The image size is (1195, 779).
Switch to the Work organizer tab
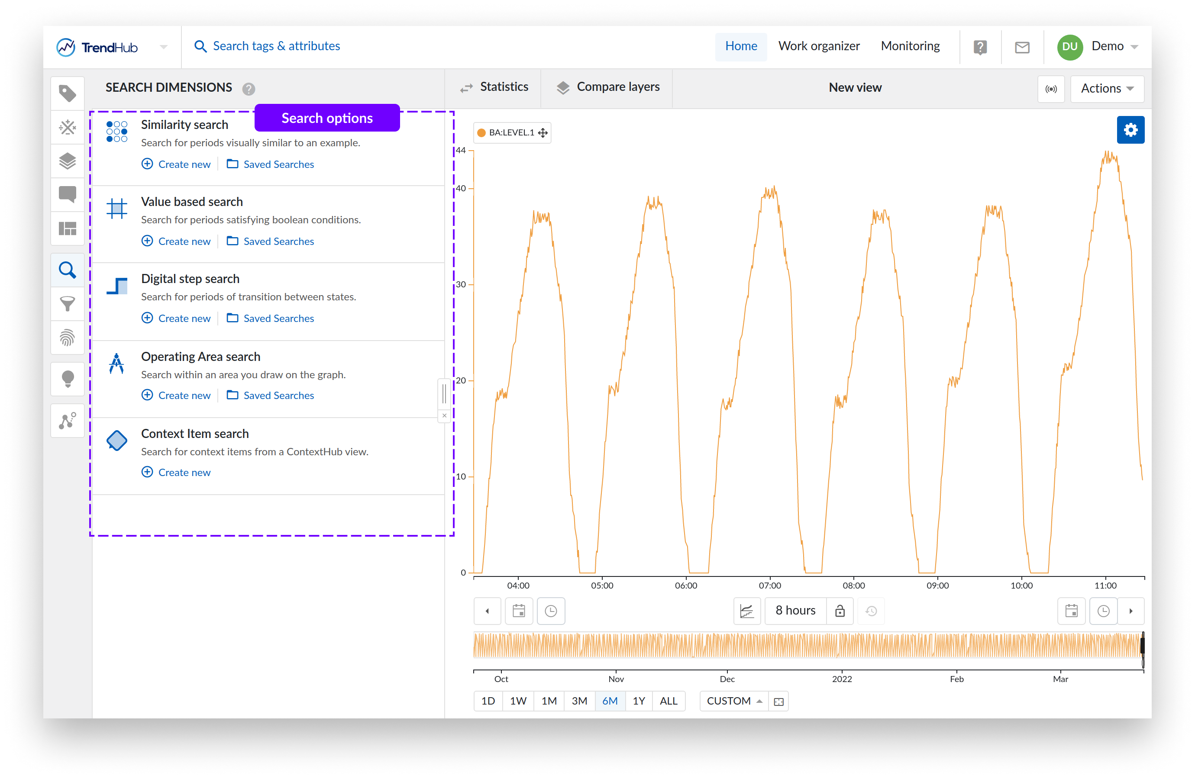(818, 46)
